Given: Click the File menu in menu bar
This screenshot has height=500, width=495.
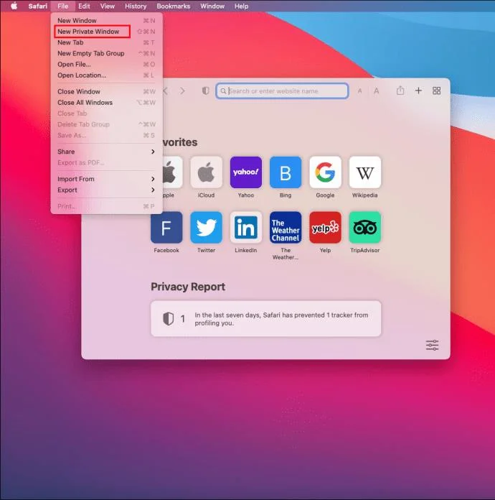Looking at the screenshot, I should (62, 6).
